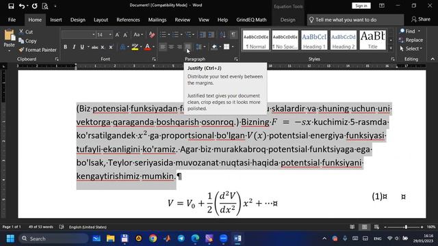Open borders dropdown arrow
The height and width of the screenshot is (246, 438).
(x=233, y=47)
